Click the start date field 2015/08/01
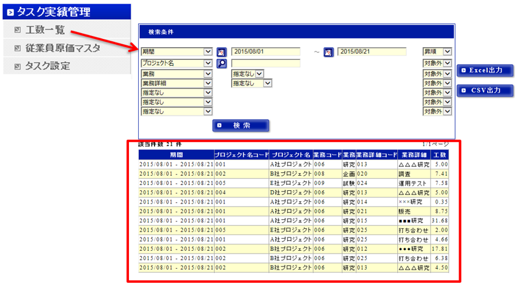Screen dimensions: 518x288 [265, 52]
